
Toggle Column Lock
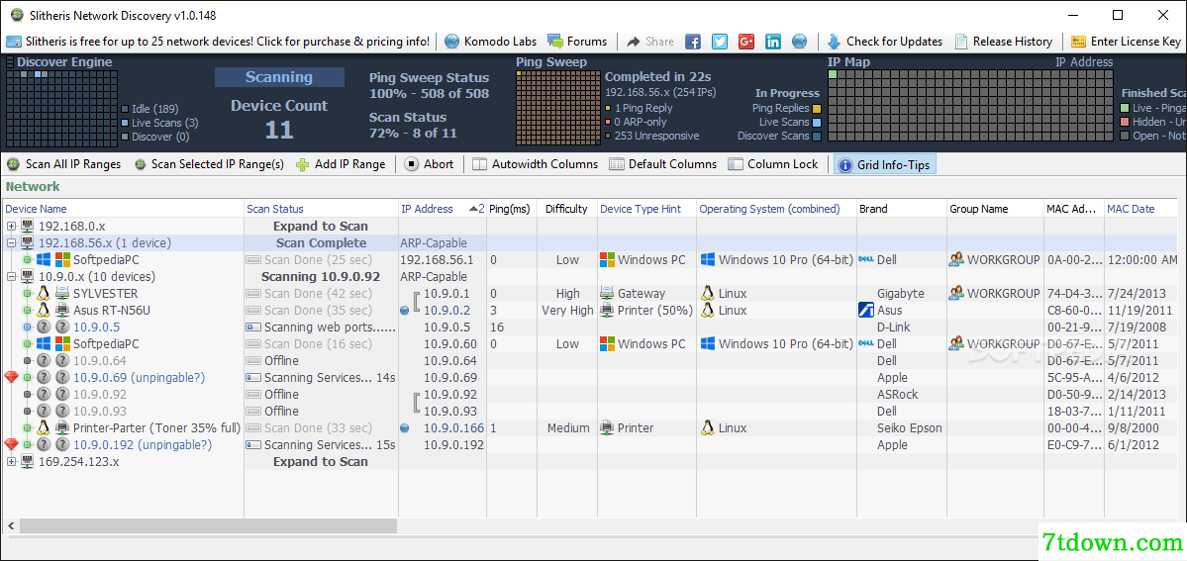coord(773,164)
